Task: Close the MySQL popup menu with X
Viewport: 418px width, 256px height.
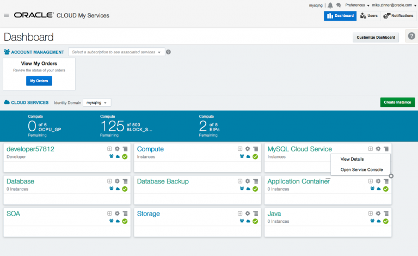Action: point(391,176)
